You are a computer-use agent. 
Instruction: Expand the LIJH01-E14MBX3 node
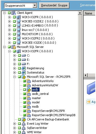tap(9, 26)
